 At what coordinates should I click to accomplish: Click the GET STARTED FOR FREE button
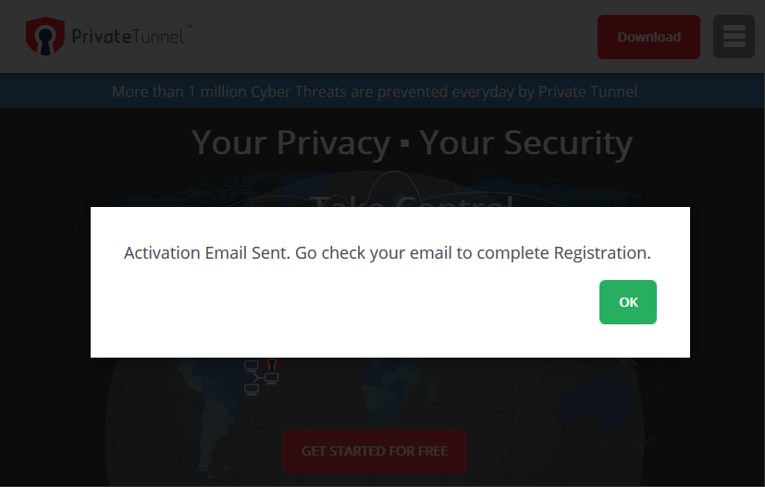tap(375, 451)
